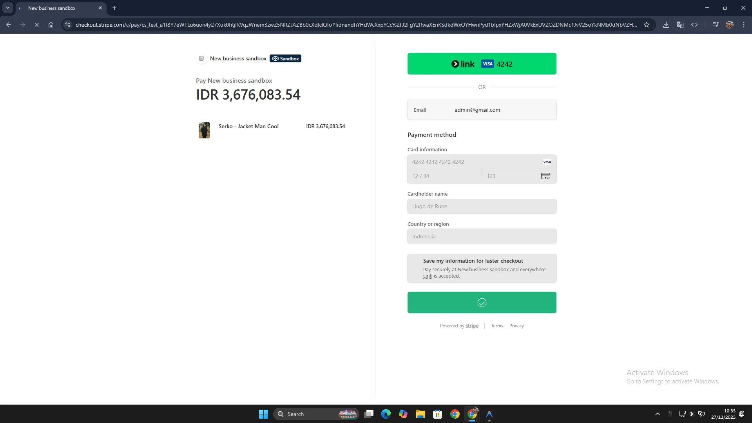752x423 pixels.
Task: Click the translate page icon
Action: pos(680,25)
